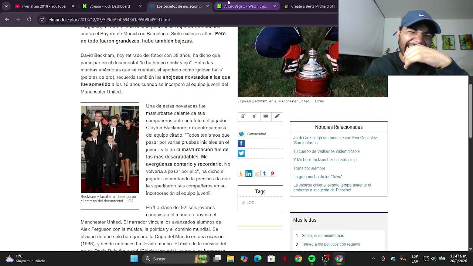This screenshot has width=473, height=266.
Task: Open 'El cuerpo de Walker' link
Action: 327,151
